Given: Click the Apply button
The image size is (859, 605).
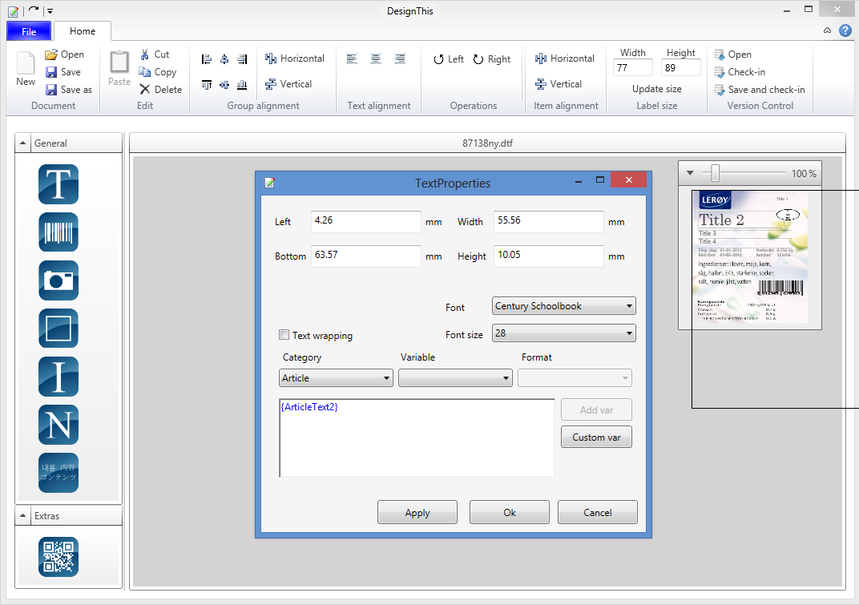Looking at the screenshot, I should (417, 513).
